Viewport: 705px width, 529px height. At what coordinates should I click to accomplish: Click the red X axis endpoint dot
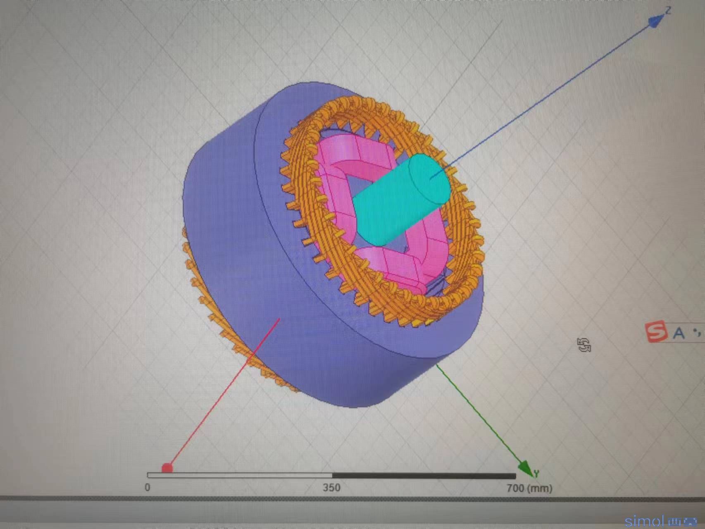(167, 468)
